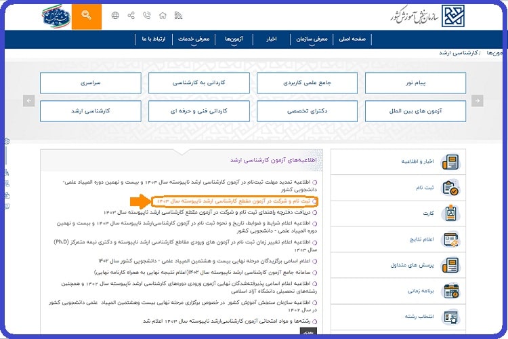The height and width of the screenshot is (339, 508).
Task: Click کارشناسی ارشد in the breadcrumb
Action: coord(458,53)
